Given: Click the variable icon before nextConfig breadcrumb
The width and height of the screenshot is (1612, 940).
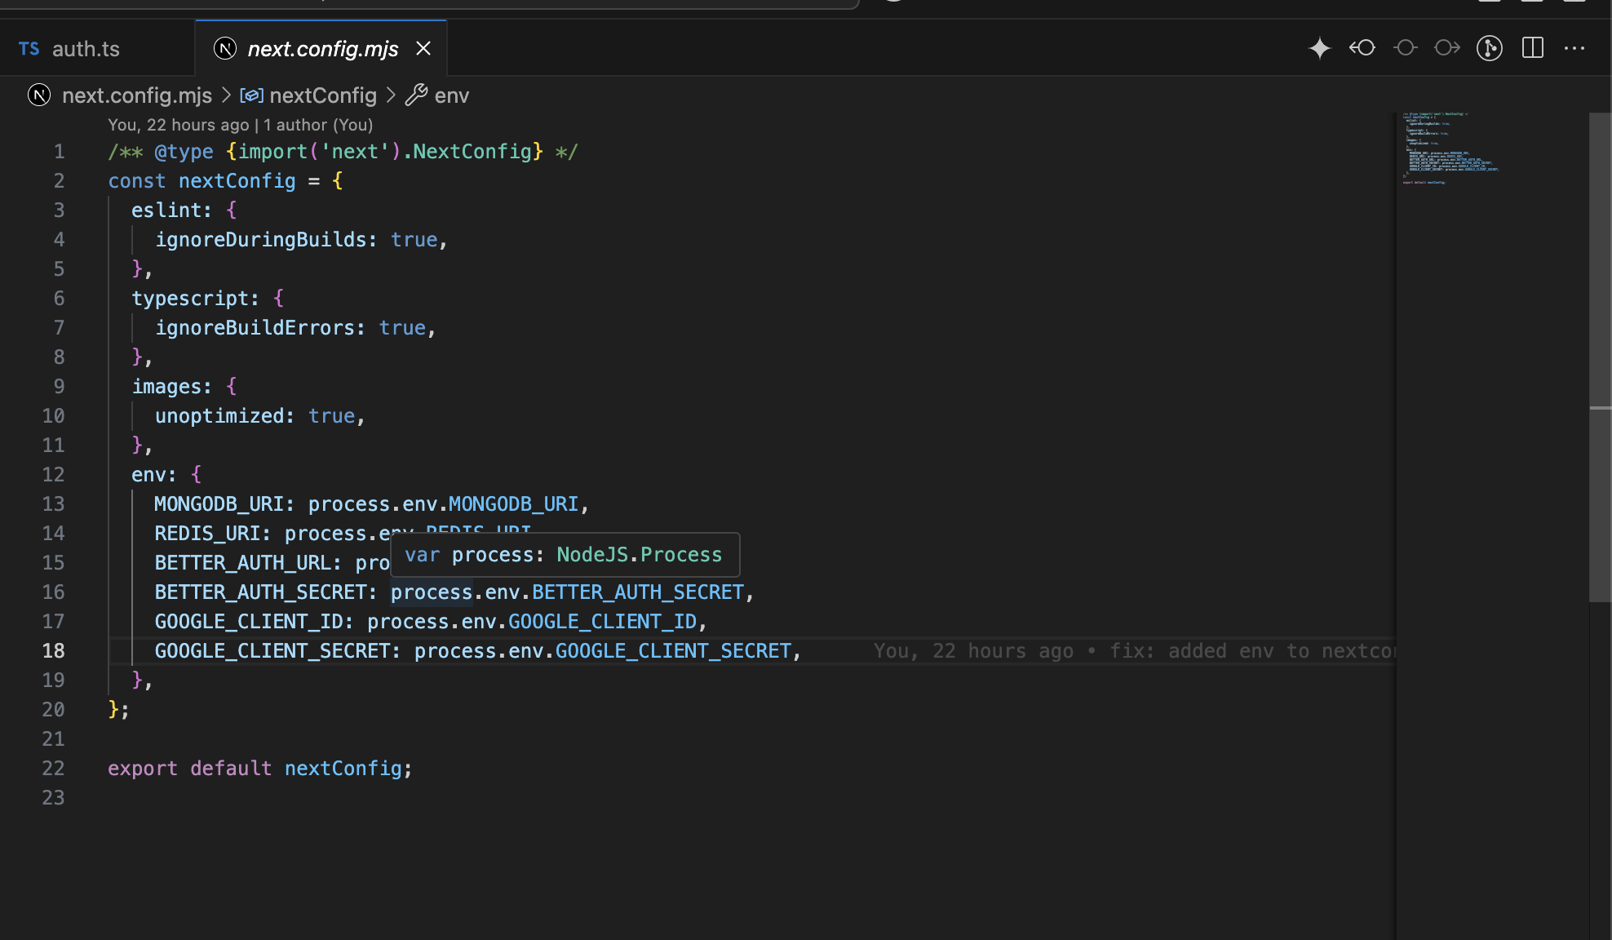Looking at the screenshot, I should point(251,95).
